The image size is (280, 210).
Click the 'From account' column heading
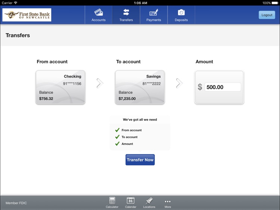click(52, 62)
